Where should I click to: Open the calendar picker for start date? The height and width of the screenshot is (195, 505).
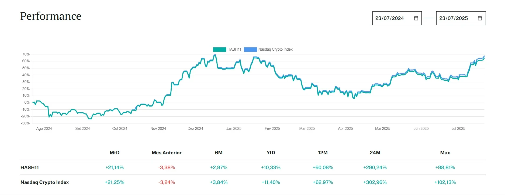pyautogui.click(x=416, y=18)
